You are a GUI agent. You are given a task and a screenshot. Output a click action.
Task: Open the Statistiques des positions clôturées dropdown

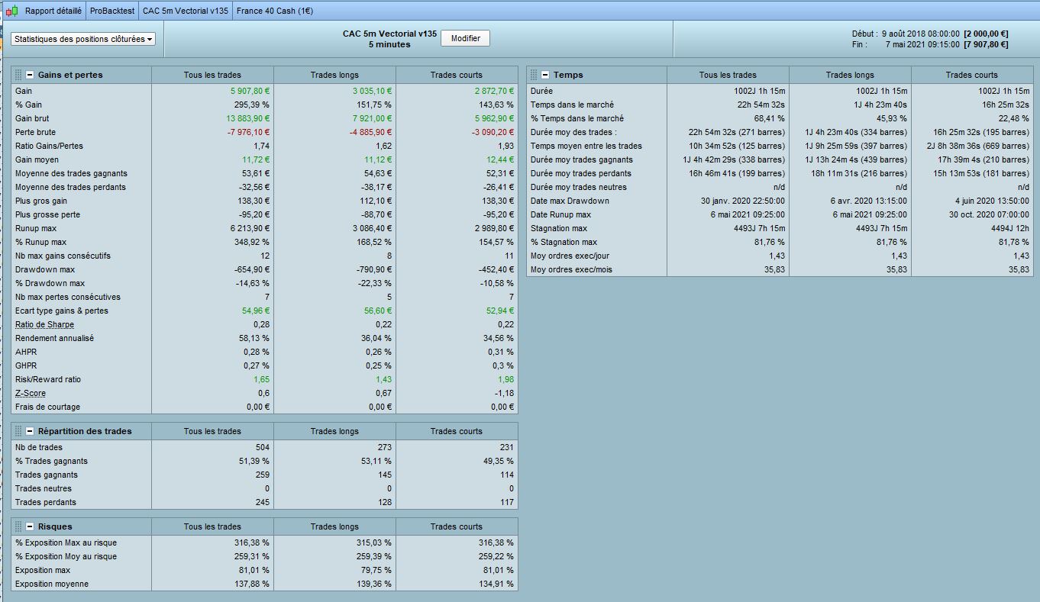(83, 39)
